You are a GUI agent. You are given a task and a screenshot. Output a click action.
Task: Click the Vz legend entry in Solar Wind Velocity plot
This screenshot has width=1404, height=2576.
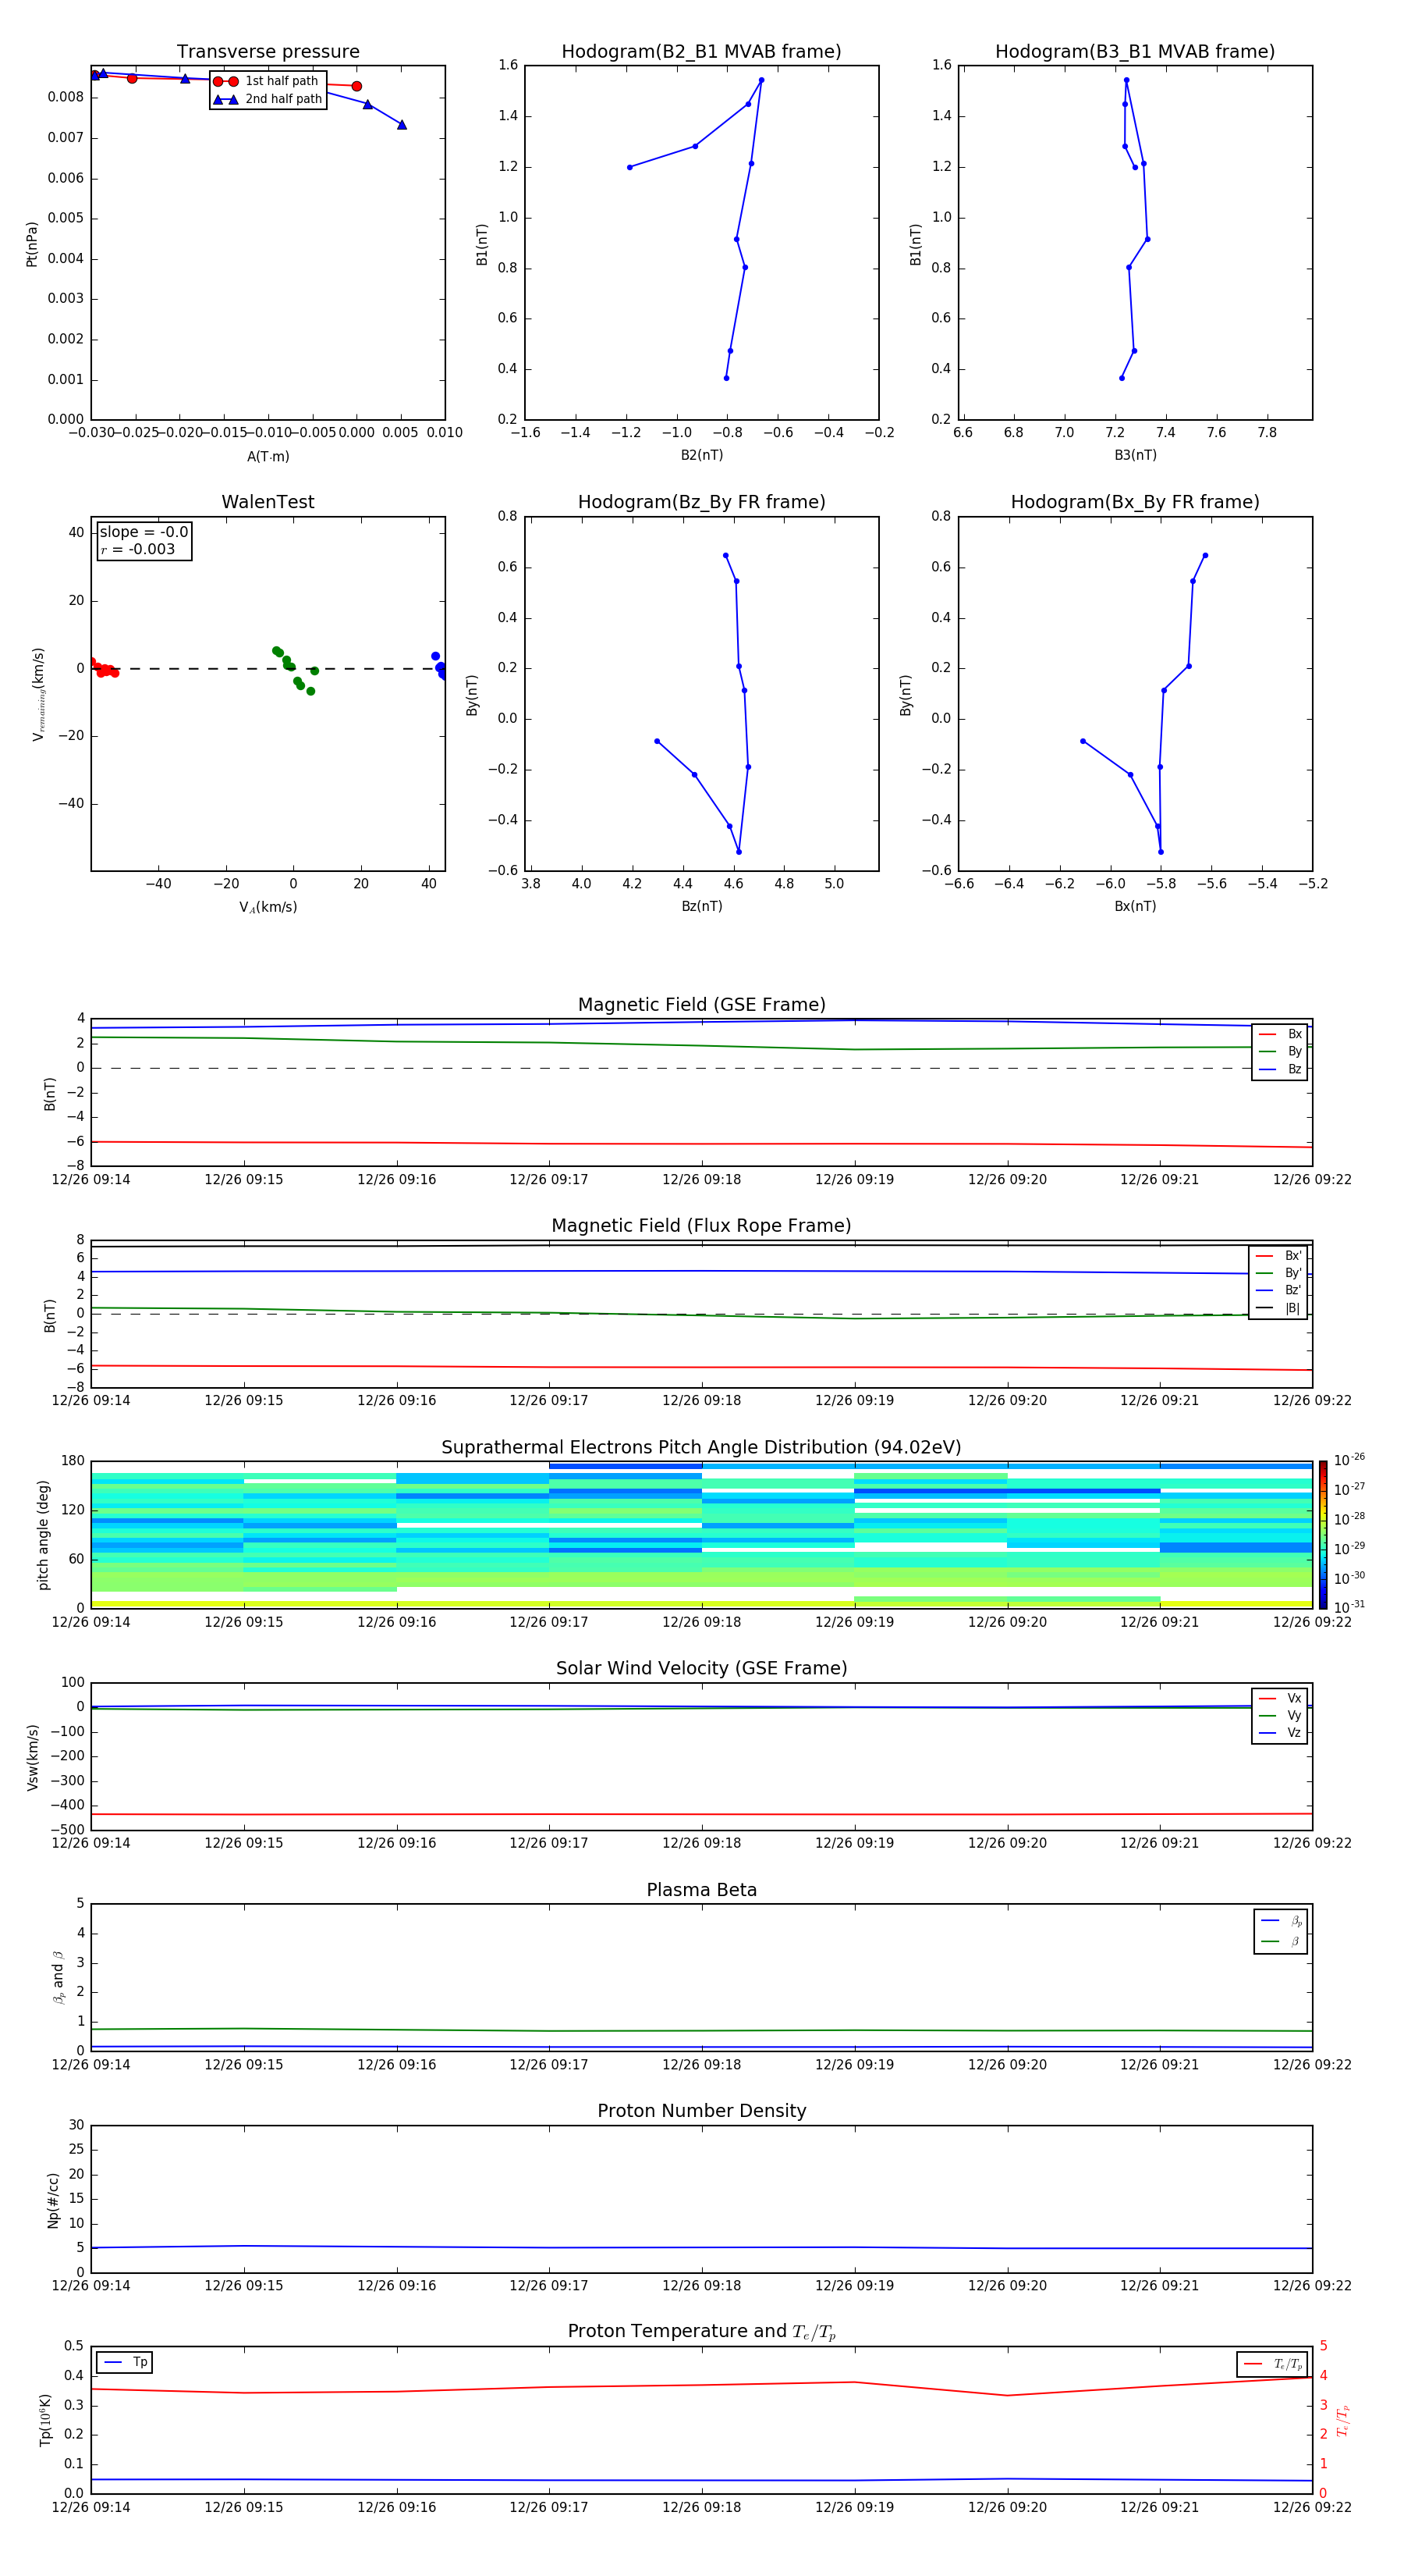click(x=1280, y=1733)
